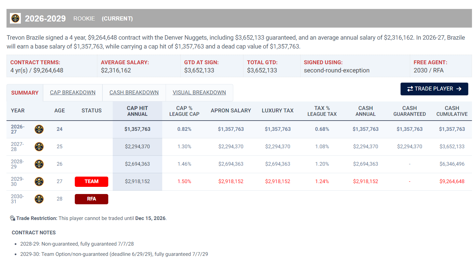The width and height of the screenshot is (473, 262).
Task: Click the Cap Hit Annual column header
Action: pos(137,111)
